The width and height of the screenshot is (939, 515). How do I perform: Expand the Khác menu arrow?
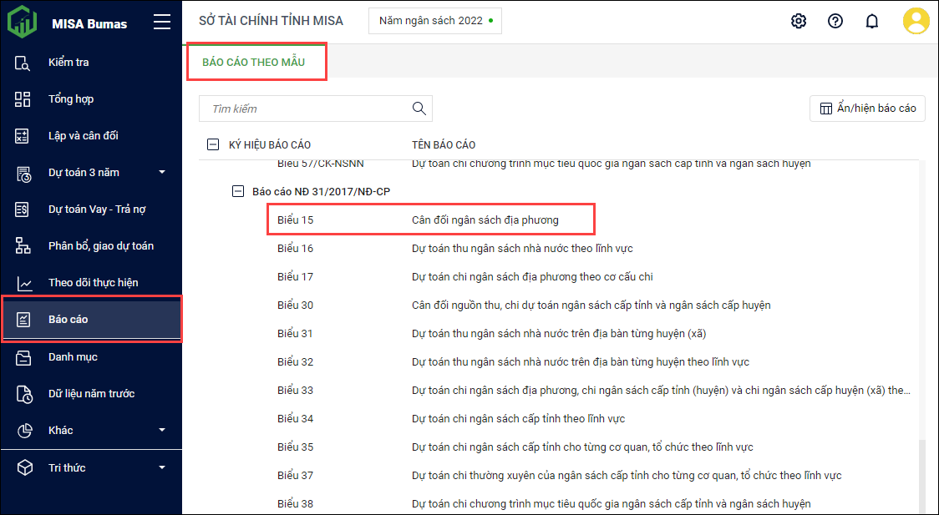click(x=162, y=431)
